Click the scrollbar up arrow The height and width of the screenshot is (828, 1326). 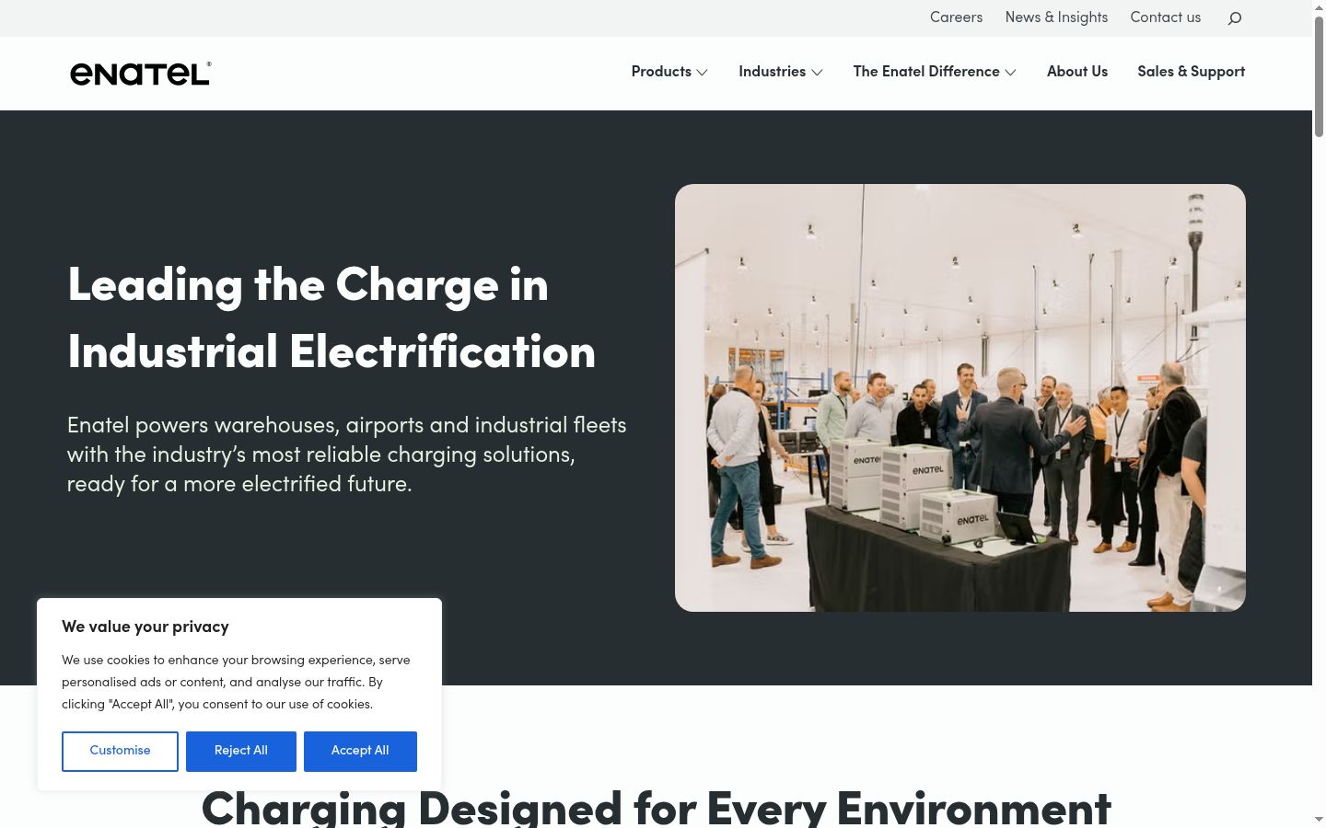coord(1319,6)
